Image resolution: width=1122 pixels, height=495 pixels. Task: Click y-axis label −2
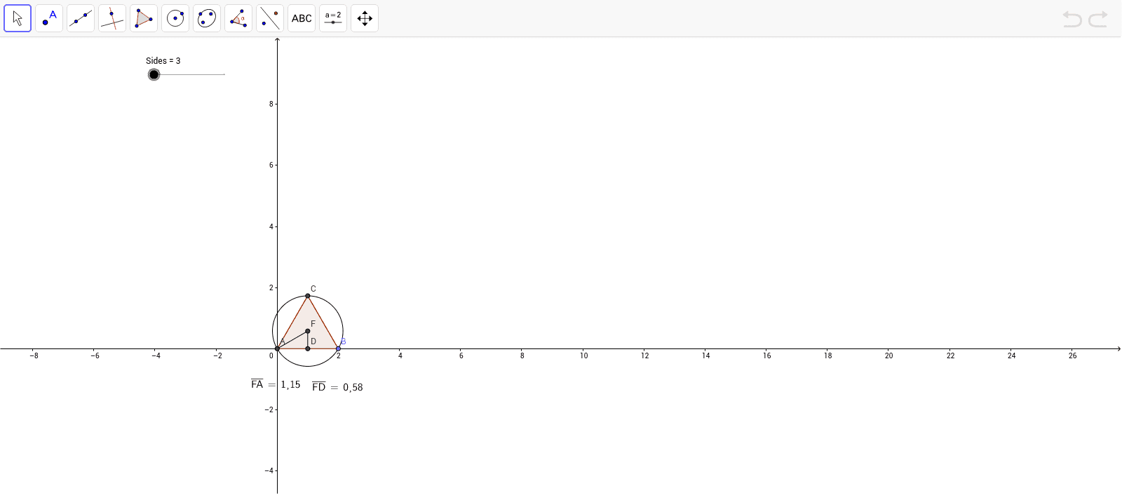point(269,409)
